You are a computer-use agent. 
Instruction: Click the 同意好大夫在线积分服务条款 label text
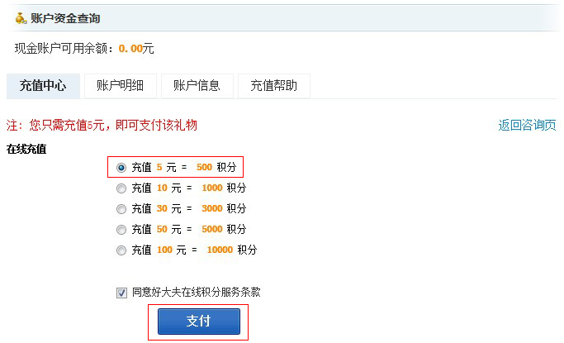point(196,292)
